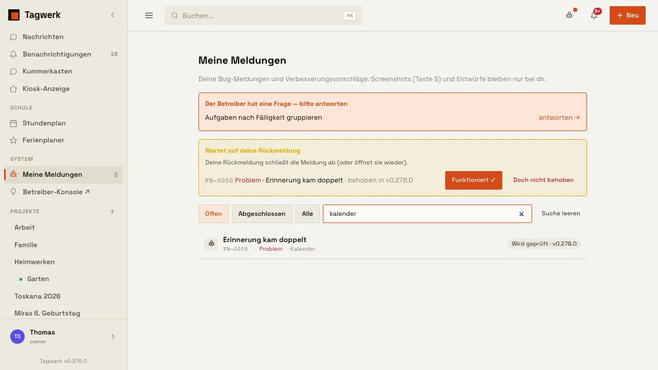Expand the Thomas user menu chevron

pyautogui.click(x=113, y=337)
